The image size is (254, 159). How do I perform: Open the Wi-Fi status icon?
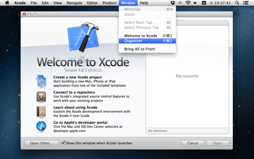coord(188,3)
